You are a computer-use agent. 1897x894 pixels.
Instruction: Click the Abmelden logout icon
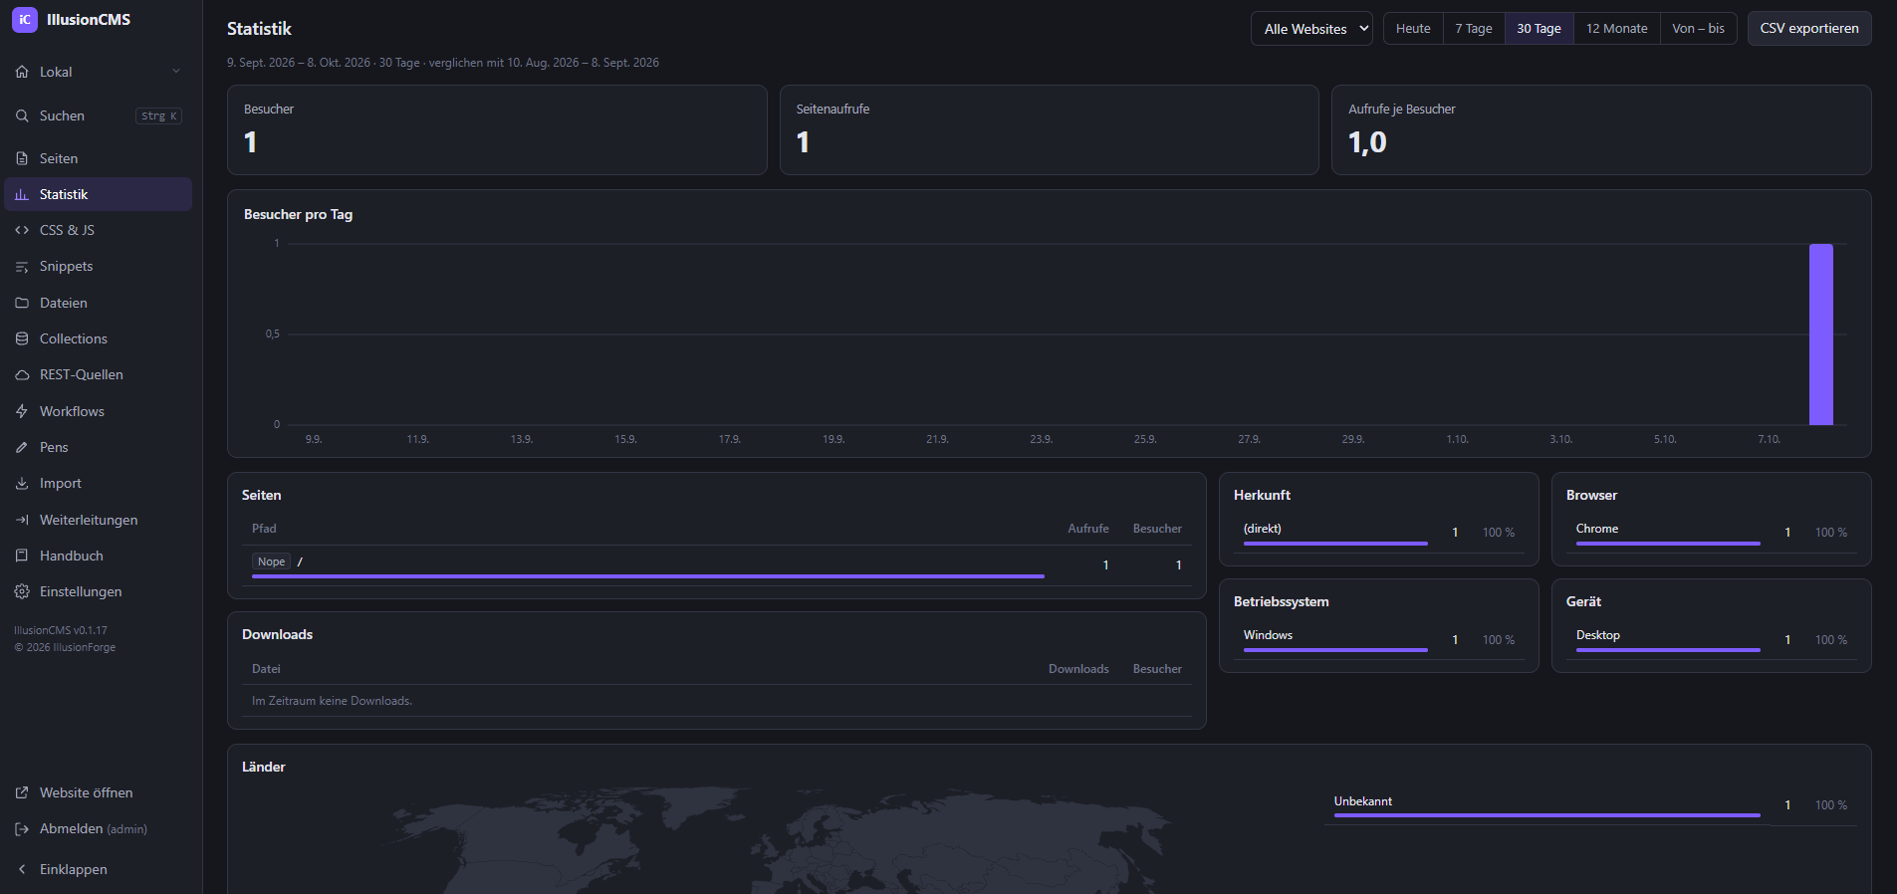pos(22,828)
